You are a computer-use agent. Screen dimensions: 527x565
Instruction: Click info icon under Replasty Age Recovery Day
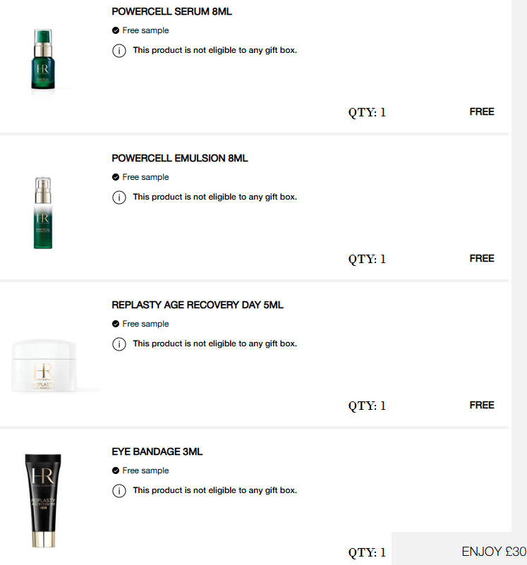coord(119,344)
